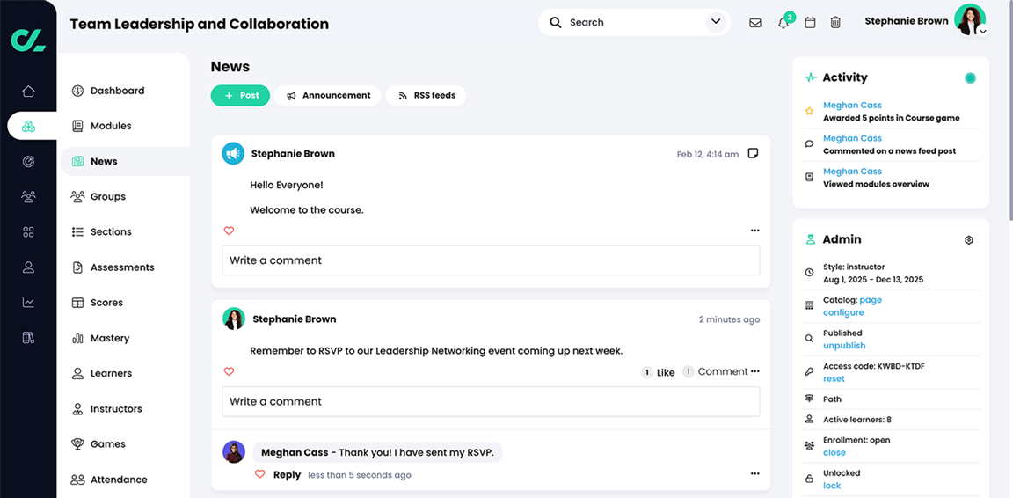Click the four-squares apps icon in sidebar
The image size is (1013, 498).
pos(28,231)
